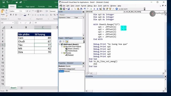This screenshot has width=171, height=96.
Task: Toggle Bold formatting in Excel ribbon
Action: (x=11, y=15)
